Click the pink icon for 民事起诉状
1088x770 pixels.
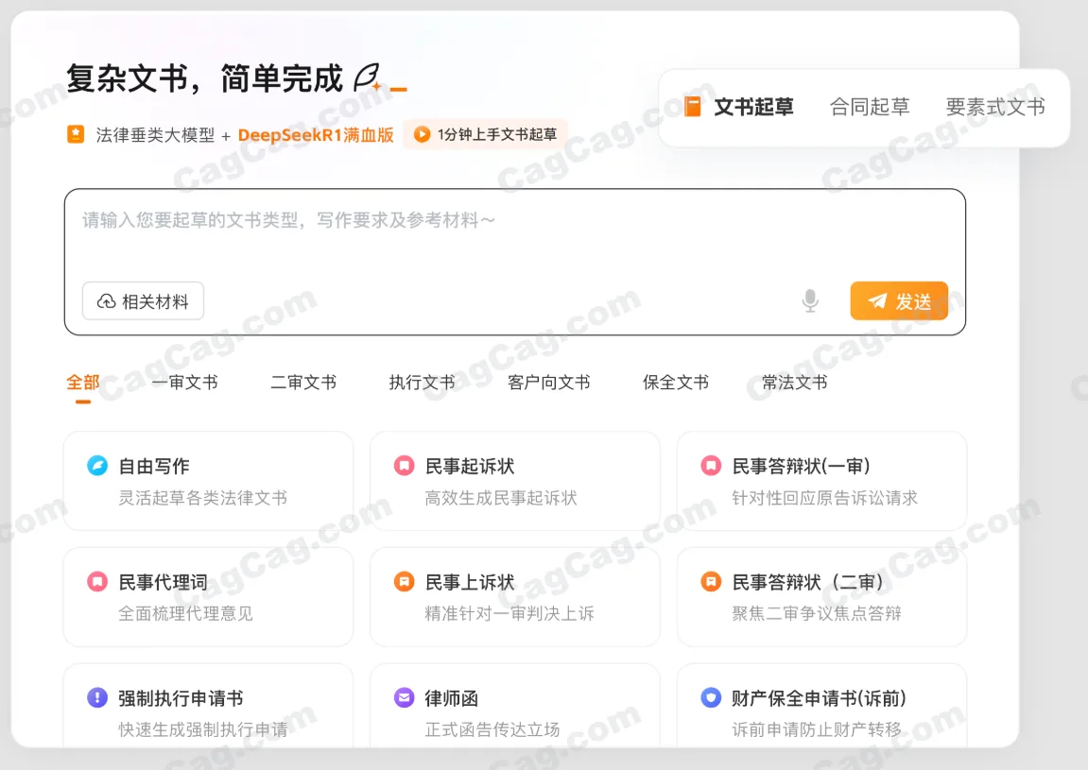[404, 466]
